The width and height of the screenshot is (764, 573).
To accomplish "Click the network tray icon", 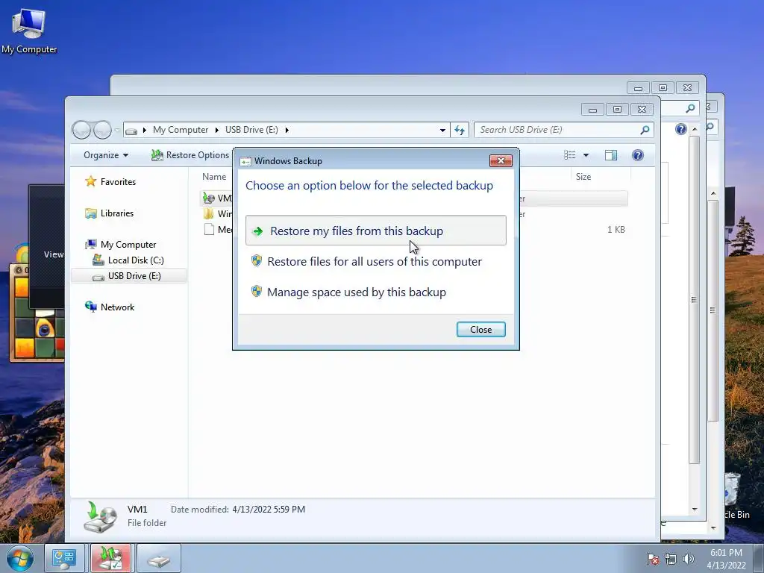I will pos(671,559).
